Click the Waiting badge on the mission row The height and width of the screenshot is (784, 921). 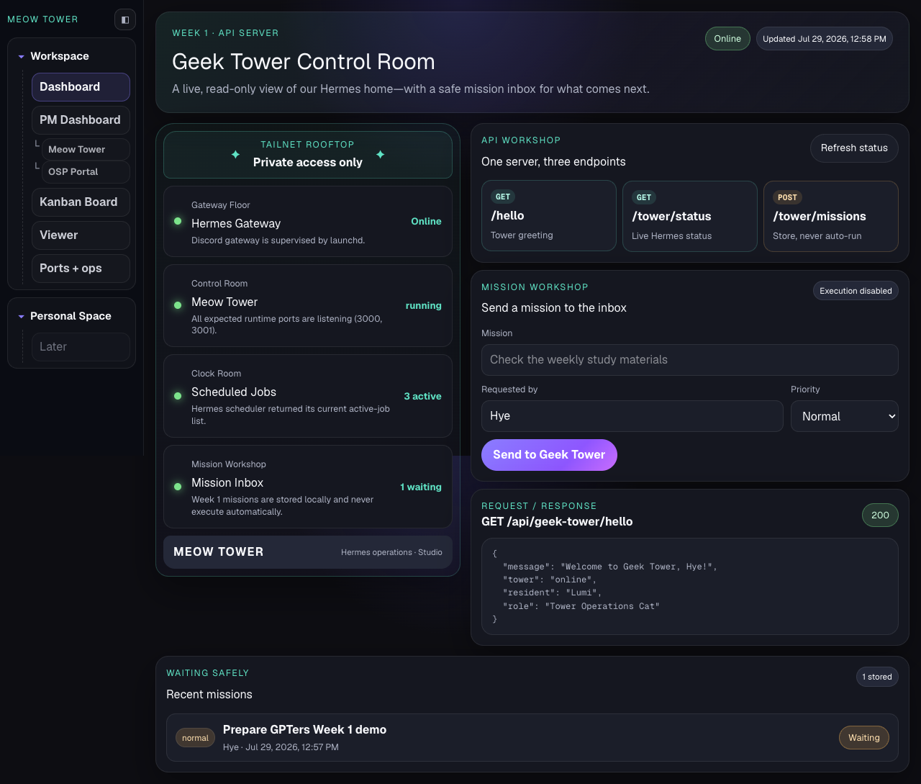[x=864, y=738]
